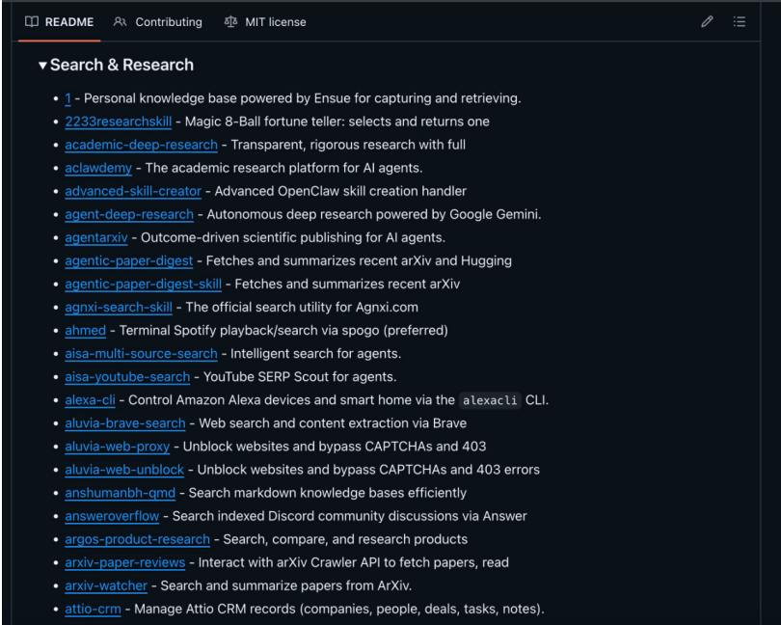Switch to the Contributing tab
This screenshot has height=625, width=781.
click(168, 21)
